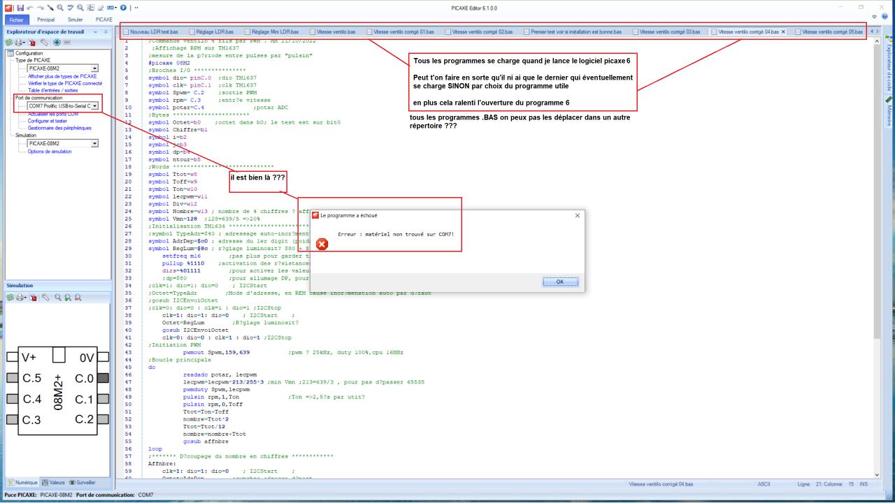Open the Premier test installation tab
895x503 pixels.
click(x=573, y=31)
